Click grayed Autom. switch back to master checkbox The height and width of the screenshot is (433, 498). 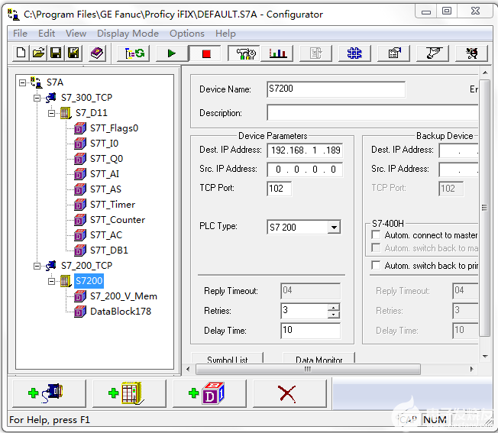(x=376, y=247)
